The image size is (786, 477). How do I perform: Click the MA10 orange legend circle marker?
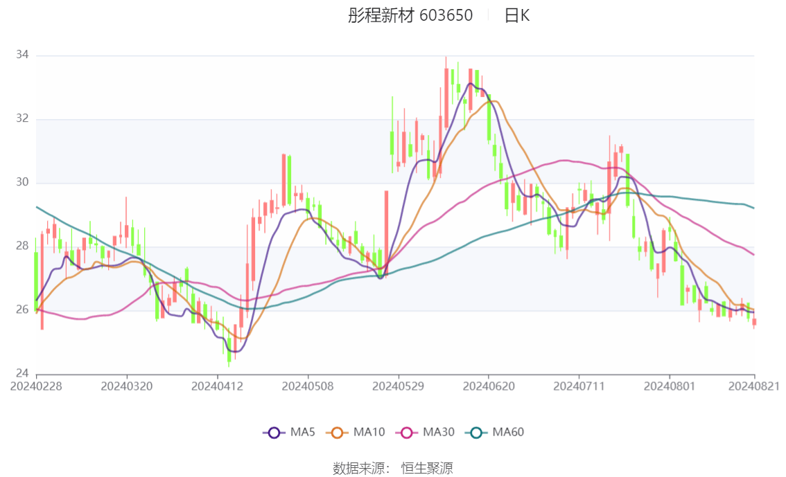click(x=340, y=433)
